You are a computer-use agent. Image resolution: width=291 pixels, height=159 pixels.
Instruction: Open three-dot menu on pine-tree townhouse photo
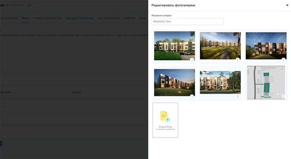click(x=238, y=96)
